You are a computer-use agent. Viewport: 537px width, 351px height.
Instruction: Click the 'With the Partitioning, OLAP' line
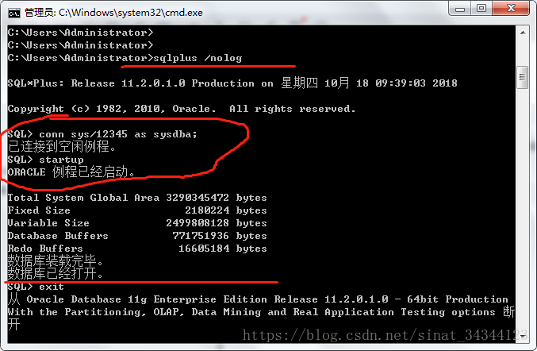[261, 312]
